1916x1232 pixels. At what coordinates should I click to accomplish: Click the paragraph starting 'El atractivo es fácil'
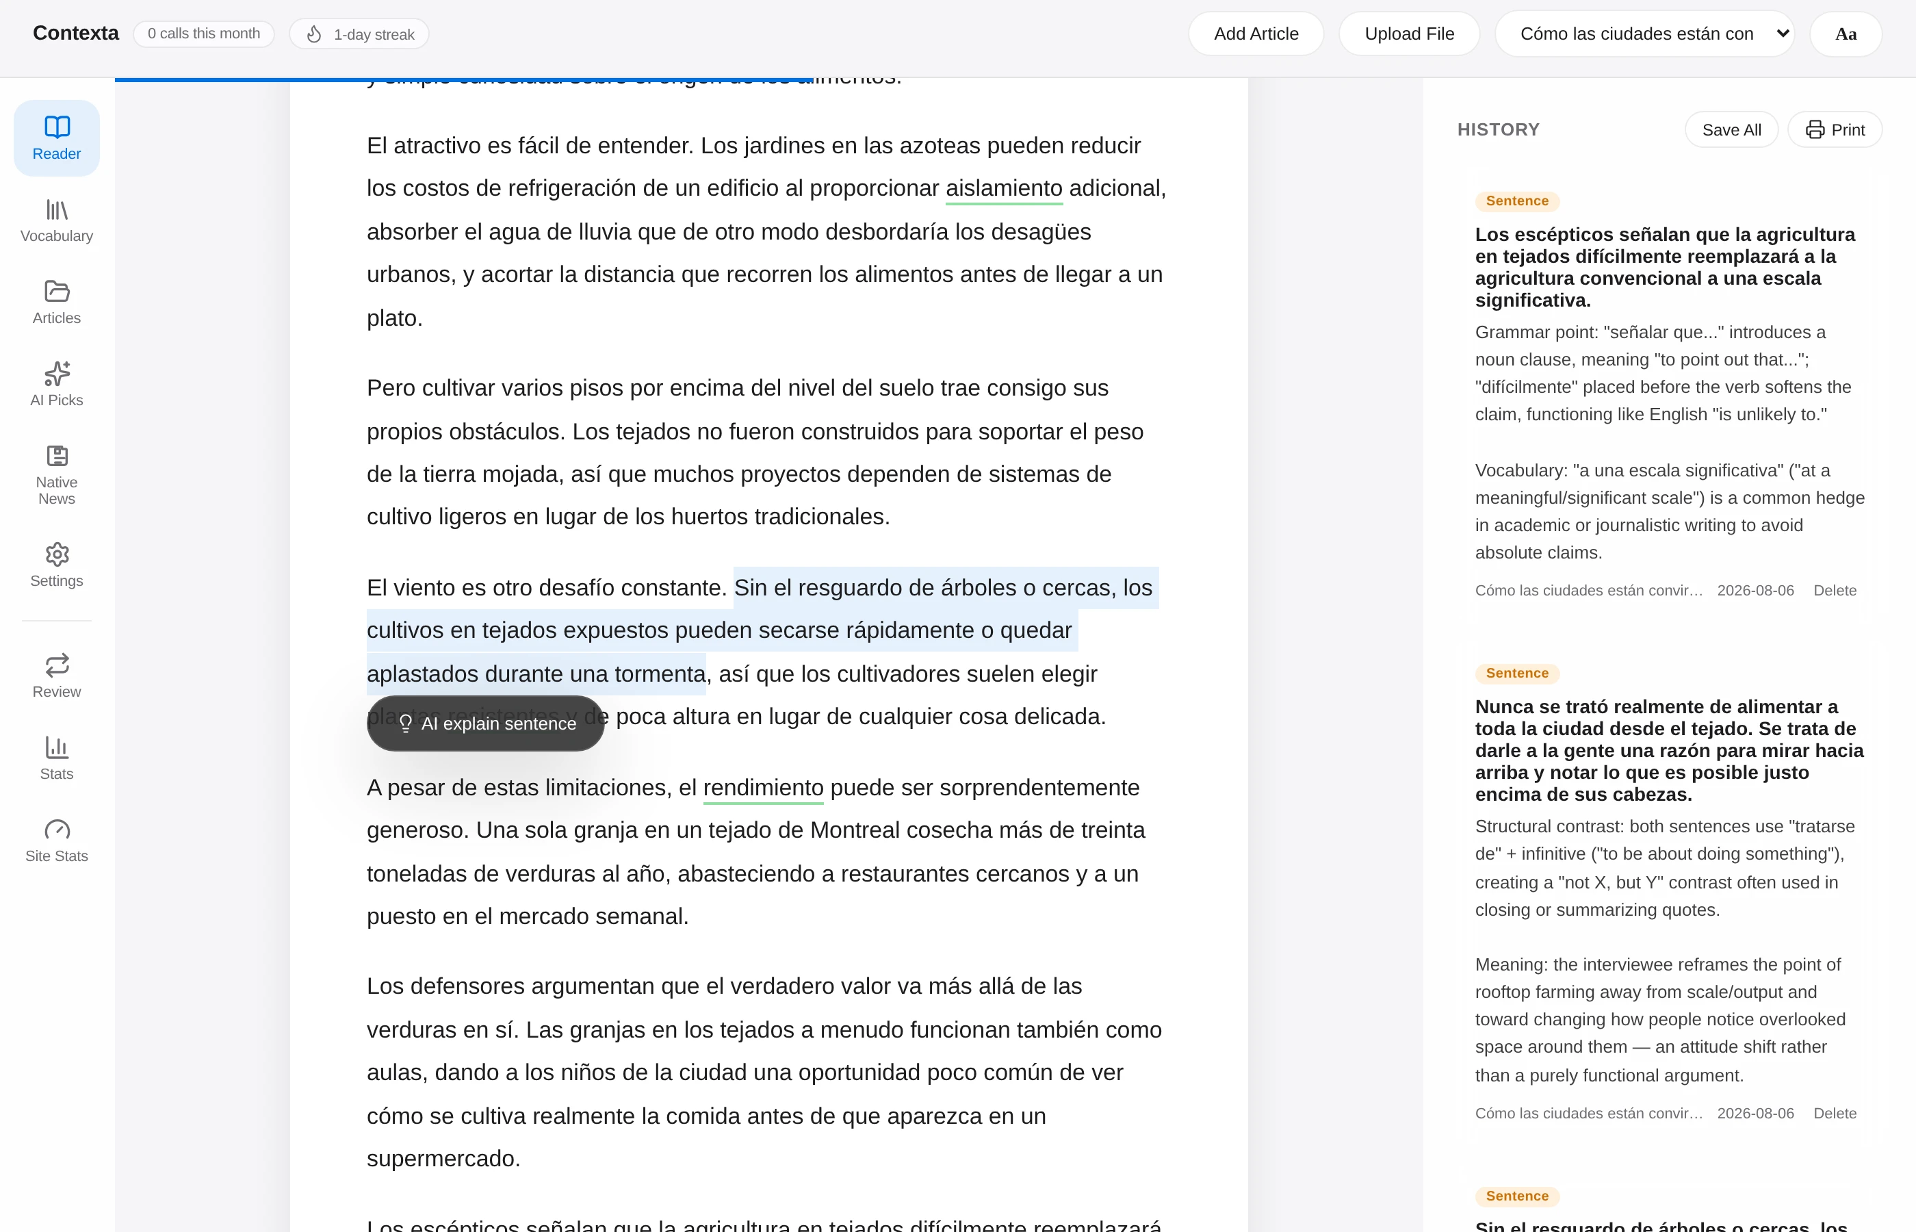[767, 232]
